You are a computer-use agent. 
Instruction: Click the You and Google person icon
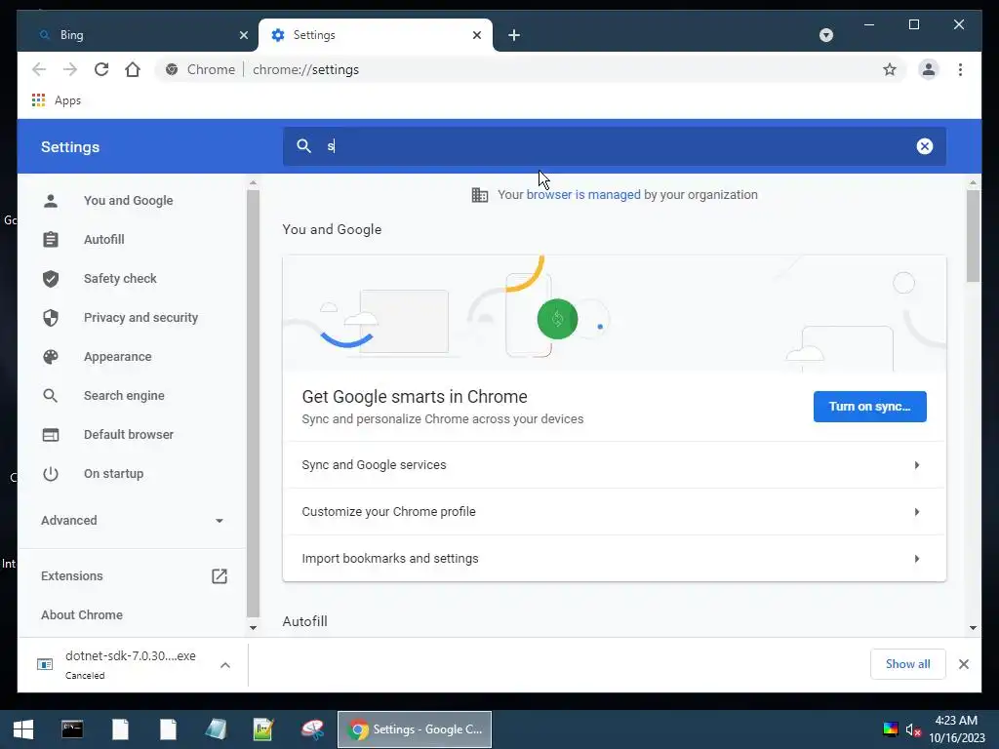(51, 201)
